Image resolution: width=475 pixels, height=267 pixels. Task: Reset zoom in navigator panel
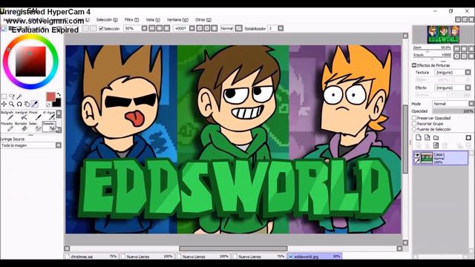tap(471, 48)
